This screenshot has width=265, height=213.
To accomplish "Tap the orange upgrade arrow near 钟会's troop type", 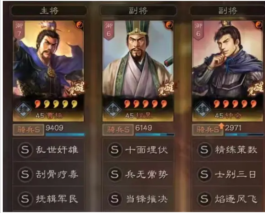I will (x=221, y=126).
